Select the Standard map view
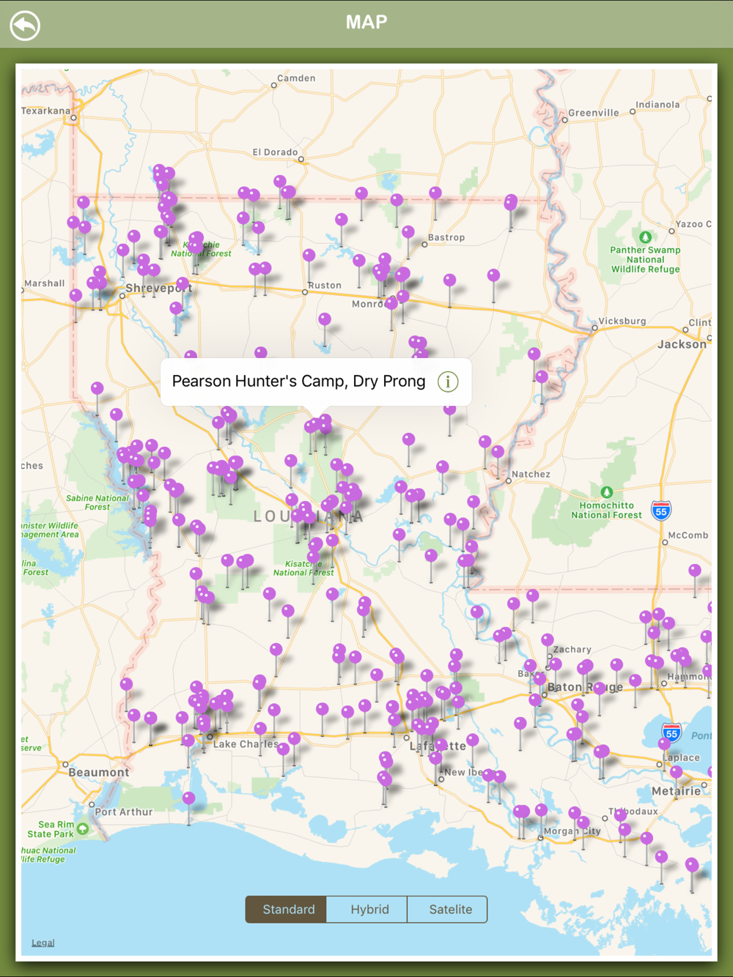This screenshot has height=977, width=733. pos(286,909)
